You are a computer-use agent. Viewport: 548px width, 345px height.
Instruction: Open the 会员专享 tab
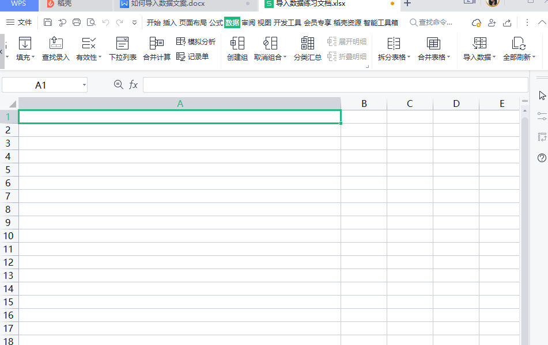pos(318,22)
